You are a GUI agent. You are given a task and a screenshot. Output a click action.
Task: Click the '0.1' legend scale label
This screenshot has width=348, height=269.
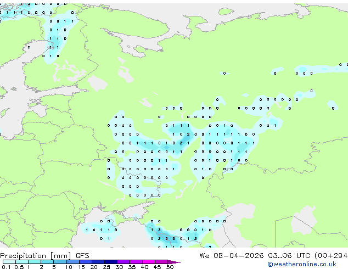pyautogui.click(x=6, y=267)
